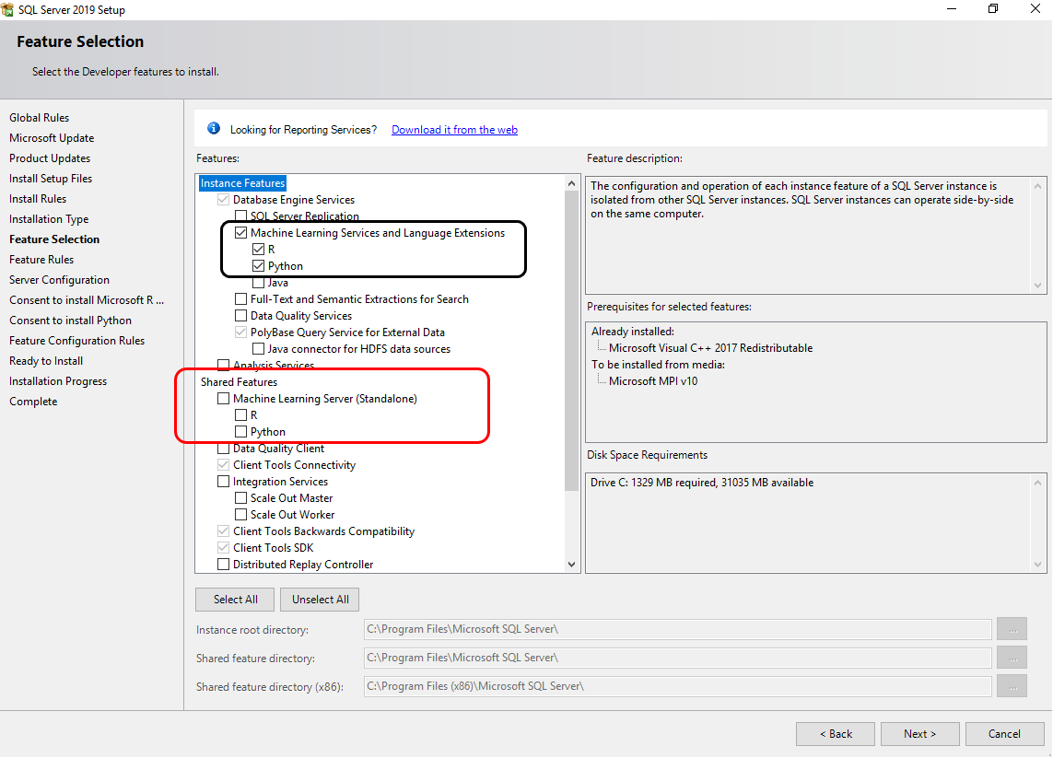
Task: Toggle Client Tools Backwards Compatibility checkbox
Action: [x=224, y=531]
